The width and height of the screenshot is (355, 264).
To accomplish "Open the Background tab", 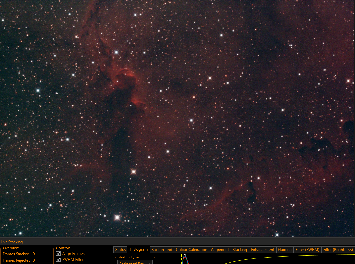I will tap(162, 249).
